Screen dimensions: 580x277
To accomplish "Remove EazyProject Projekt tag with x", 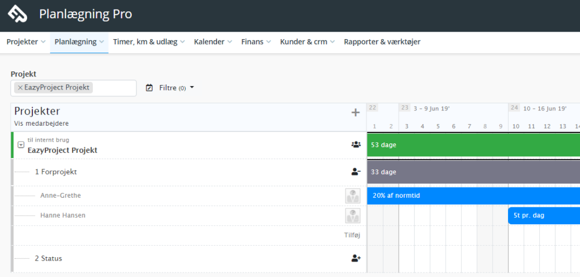I will tap(20, 88).
